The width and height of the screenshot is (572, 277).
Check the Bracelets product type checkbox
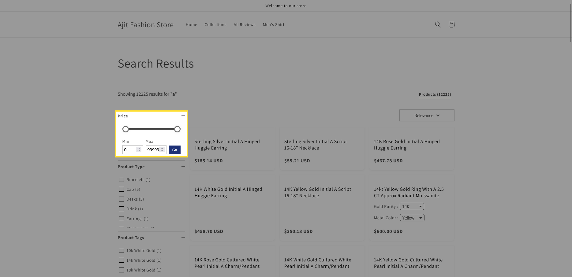coord(122,179)
